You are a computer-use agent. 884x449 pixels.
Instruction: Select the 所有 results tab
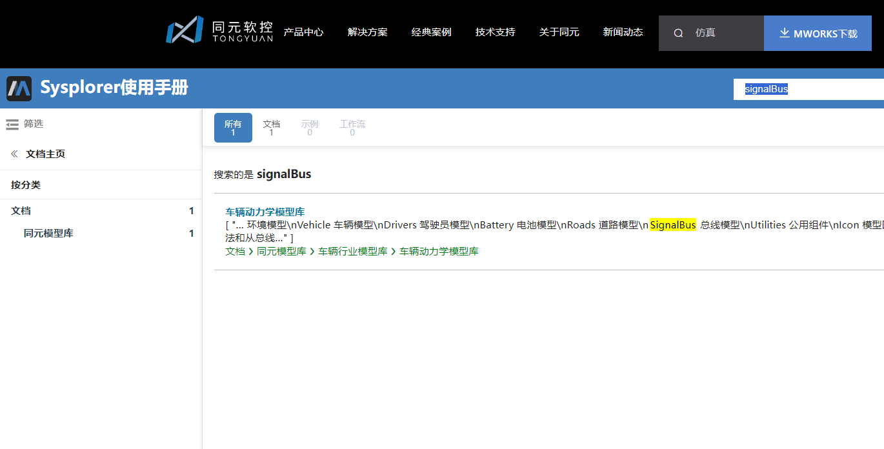pyautogui.click(x=233, y=128)
